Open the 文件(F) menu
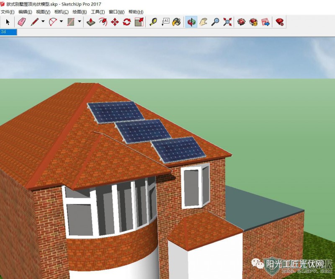Image resolution: width=335 pixels, height=279 pixels. pos(8,12)
